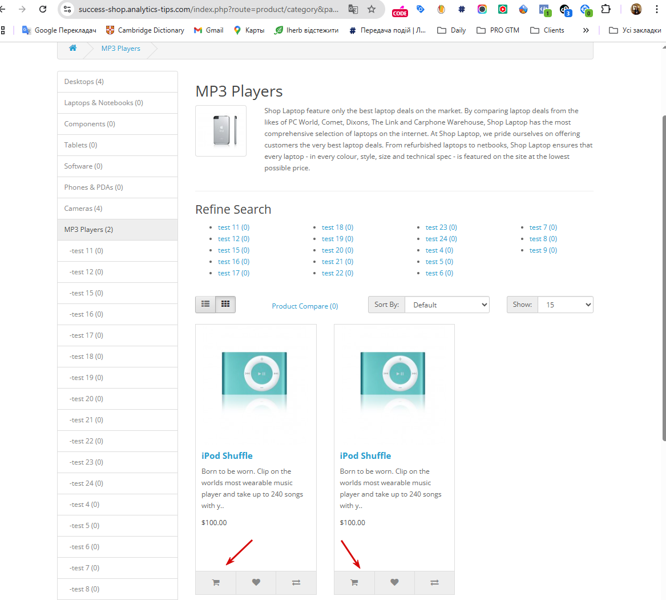Switch to grid view layout
Screen dimensions: 666x600
225,304
